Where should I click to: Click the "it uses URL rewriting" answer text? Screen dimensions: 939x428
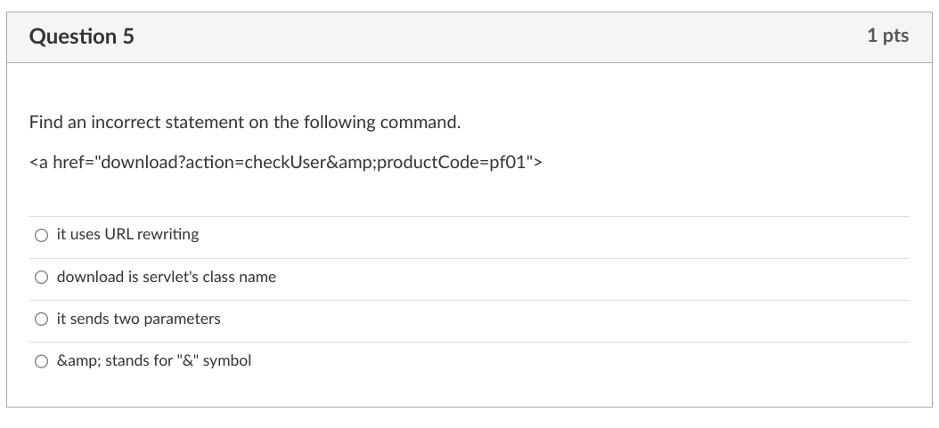tap(127, 234)
